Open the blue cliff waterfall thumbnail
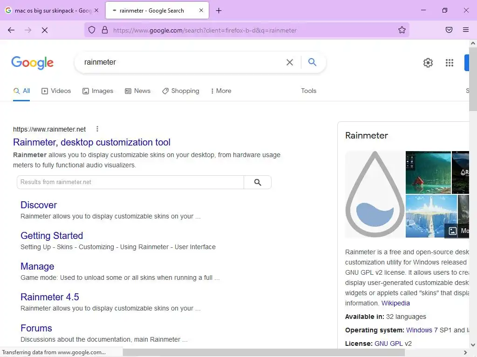Image resolution: width=477 pixels, height=357 pixels. (x=431, y=216)
